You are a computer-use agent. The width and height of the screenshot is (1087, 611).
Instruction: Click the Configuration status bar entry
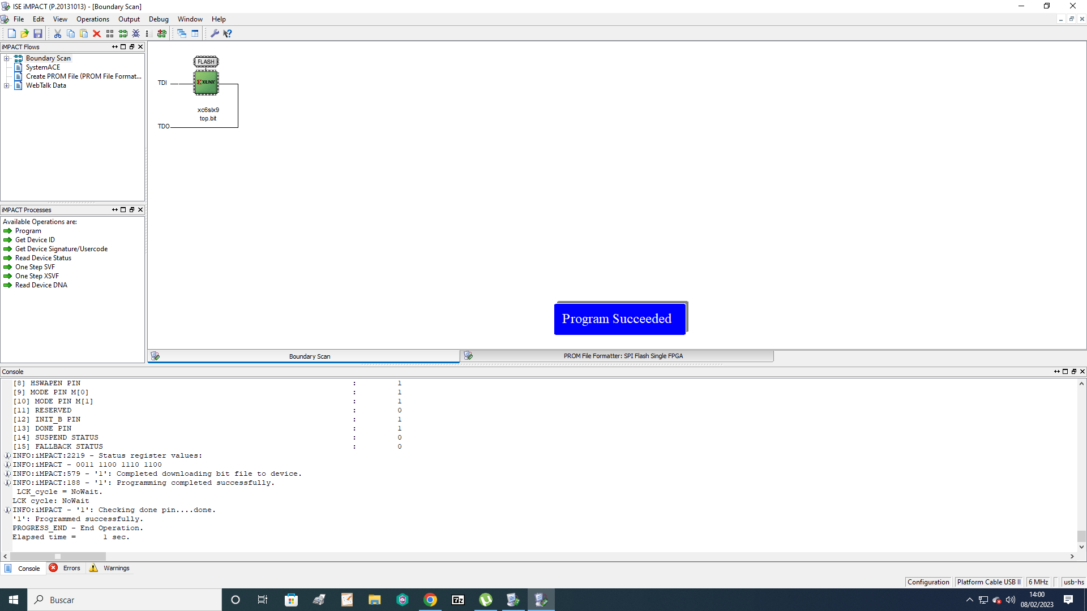(928, 582)
